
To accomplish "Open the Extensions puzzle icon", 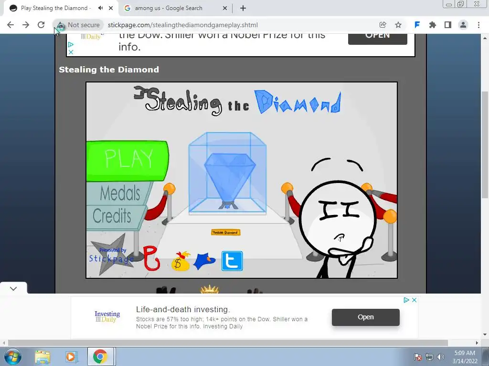I will [432, 25].
